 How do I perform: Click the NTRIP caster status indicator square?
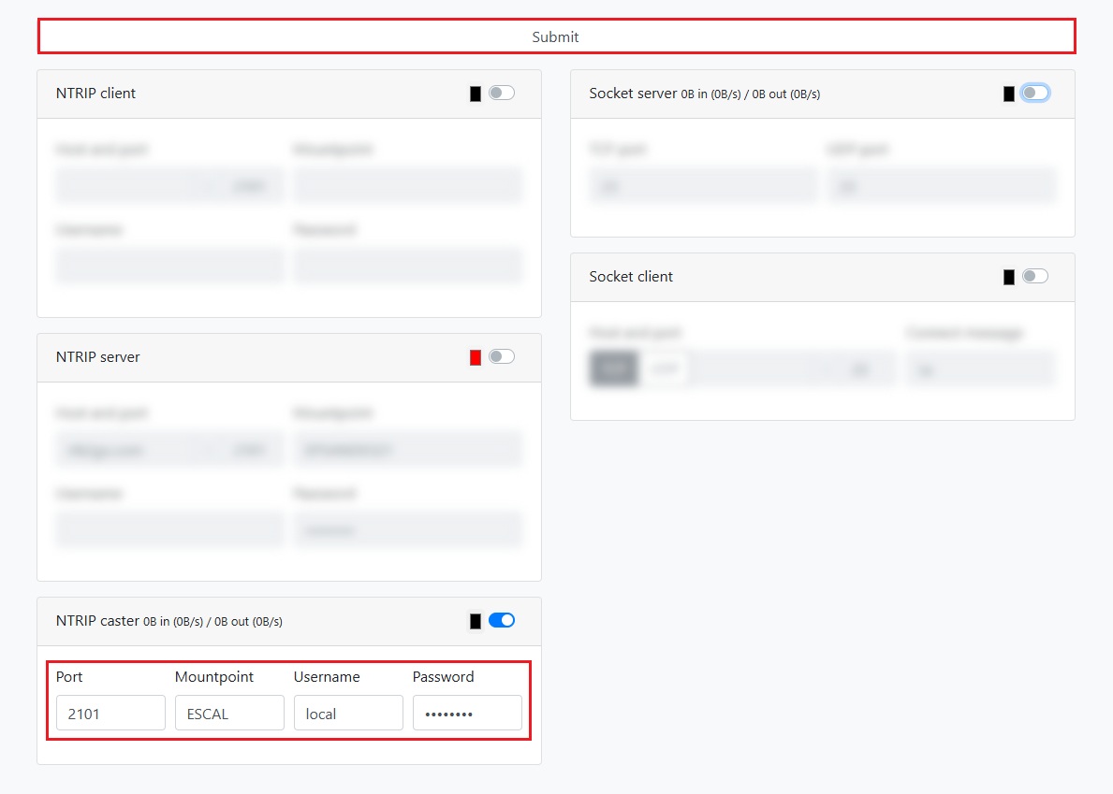(476, 621)
